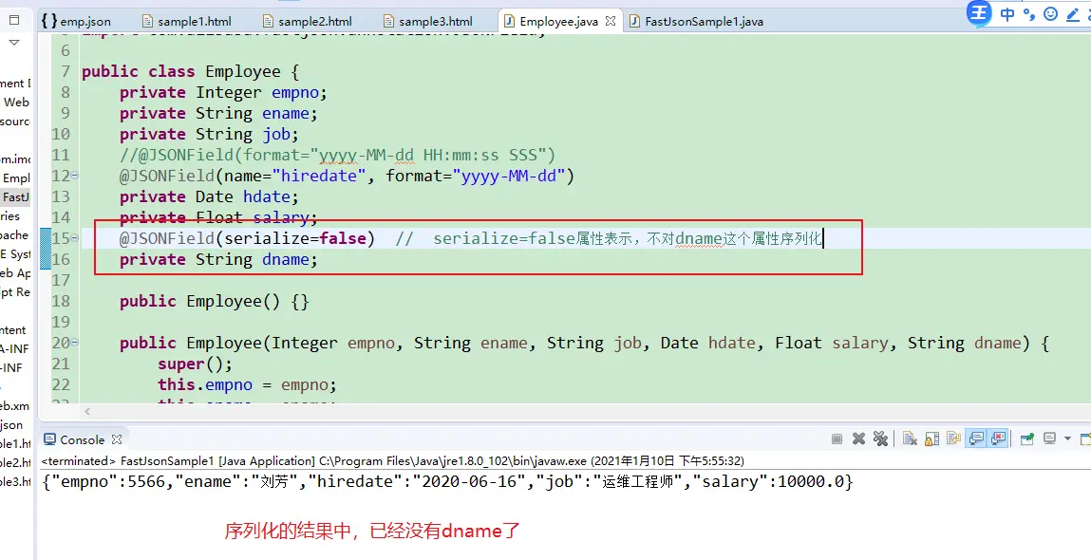
Task: Open the emp.json editor tab
Action: click(85, 21)
